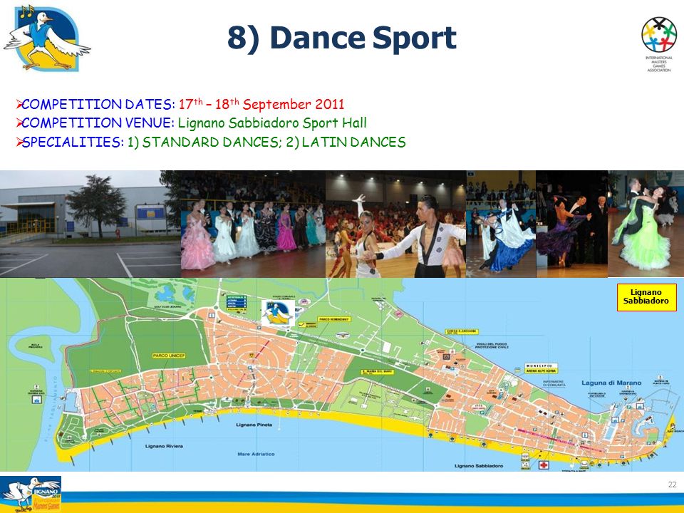The image size is (684, 513).
Task: Select the photo of couple in blue dress
Action: point(501,224)
